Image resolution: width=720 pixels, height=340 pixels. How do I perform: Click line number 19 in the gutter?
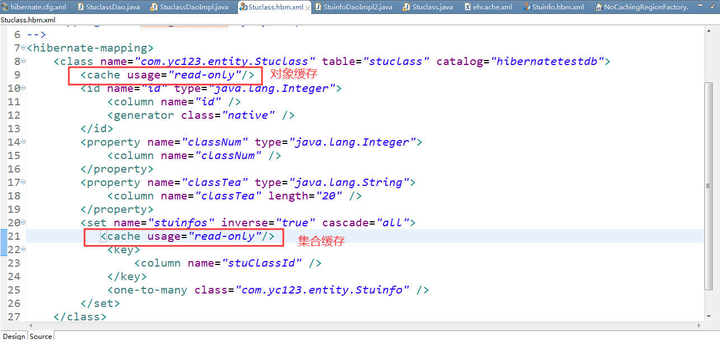[x=14, y=209]
